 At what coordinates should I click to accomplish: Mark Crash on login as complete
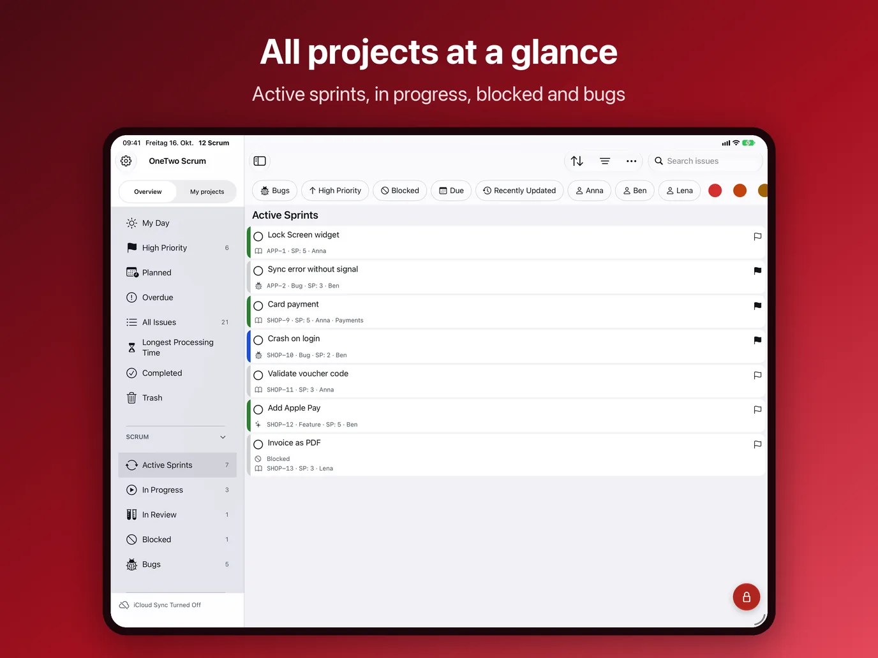tap(258, 340)
